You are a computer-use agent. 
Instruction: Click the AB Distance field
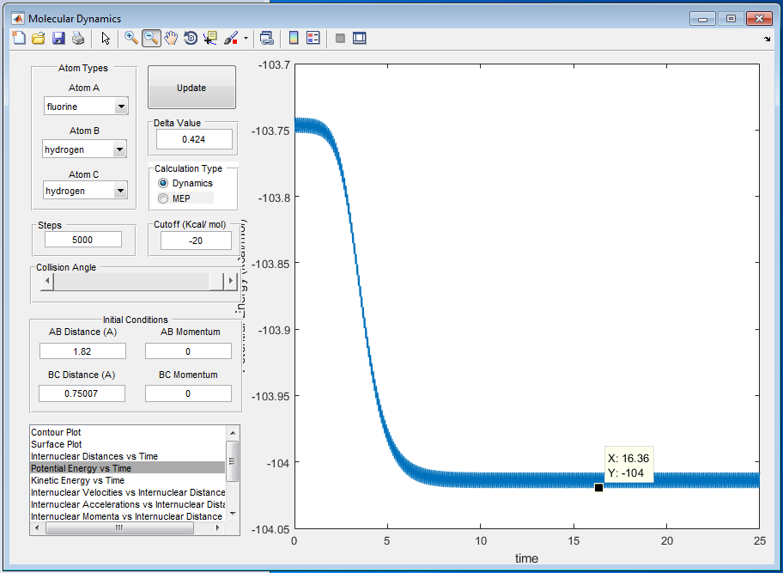tap(83, 351)
